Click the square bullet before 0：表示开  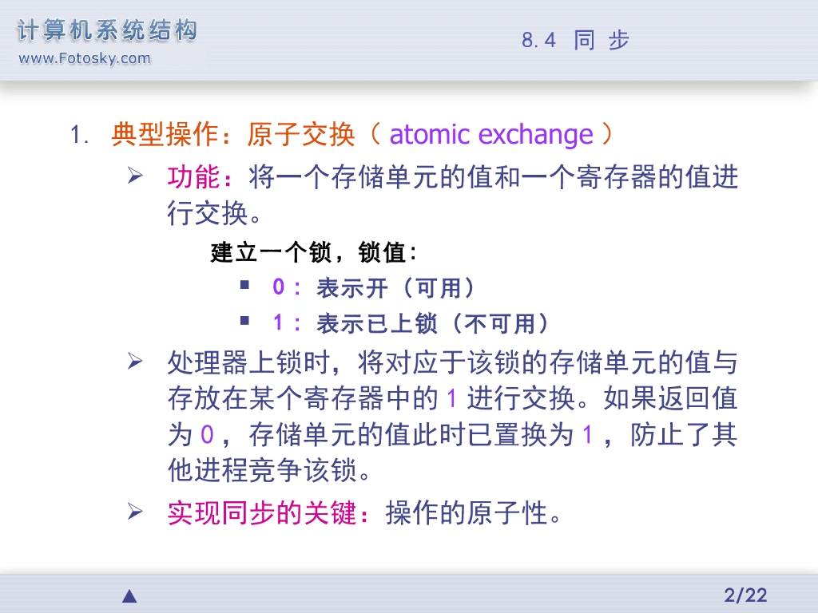244,285
